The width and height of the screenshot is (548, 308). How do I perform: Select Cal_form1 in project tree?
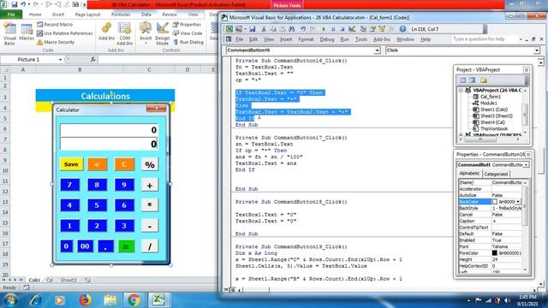490,97
